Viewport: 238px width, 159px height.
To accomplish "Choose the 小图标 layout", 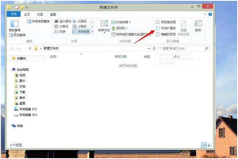I will pos(80,27).
